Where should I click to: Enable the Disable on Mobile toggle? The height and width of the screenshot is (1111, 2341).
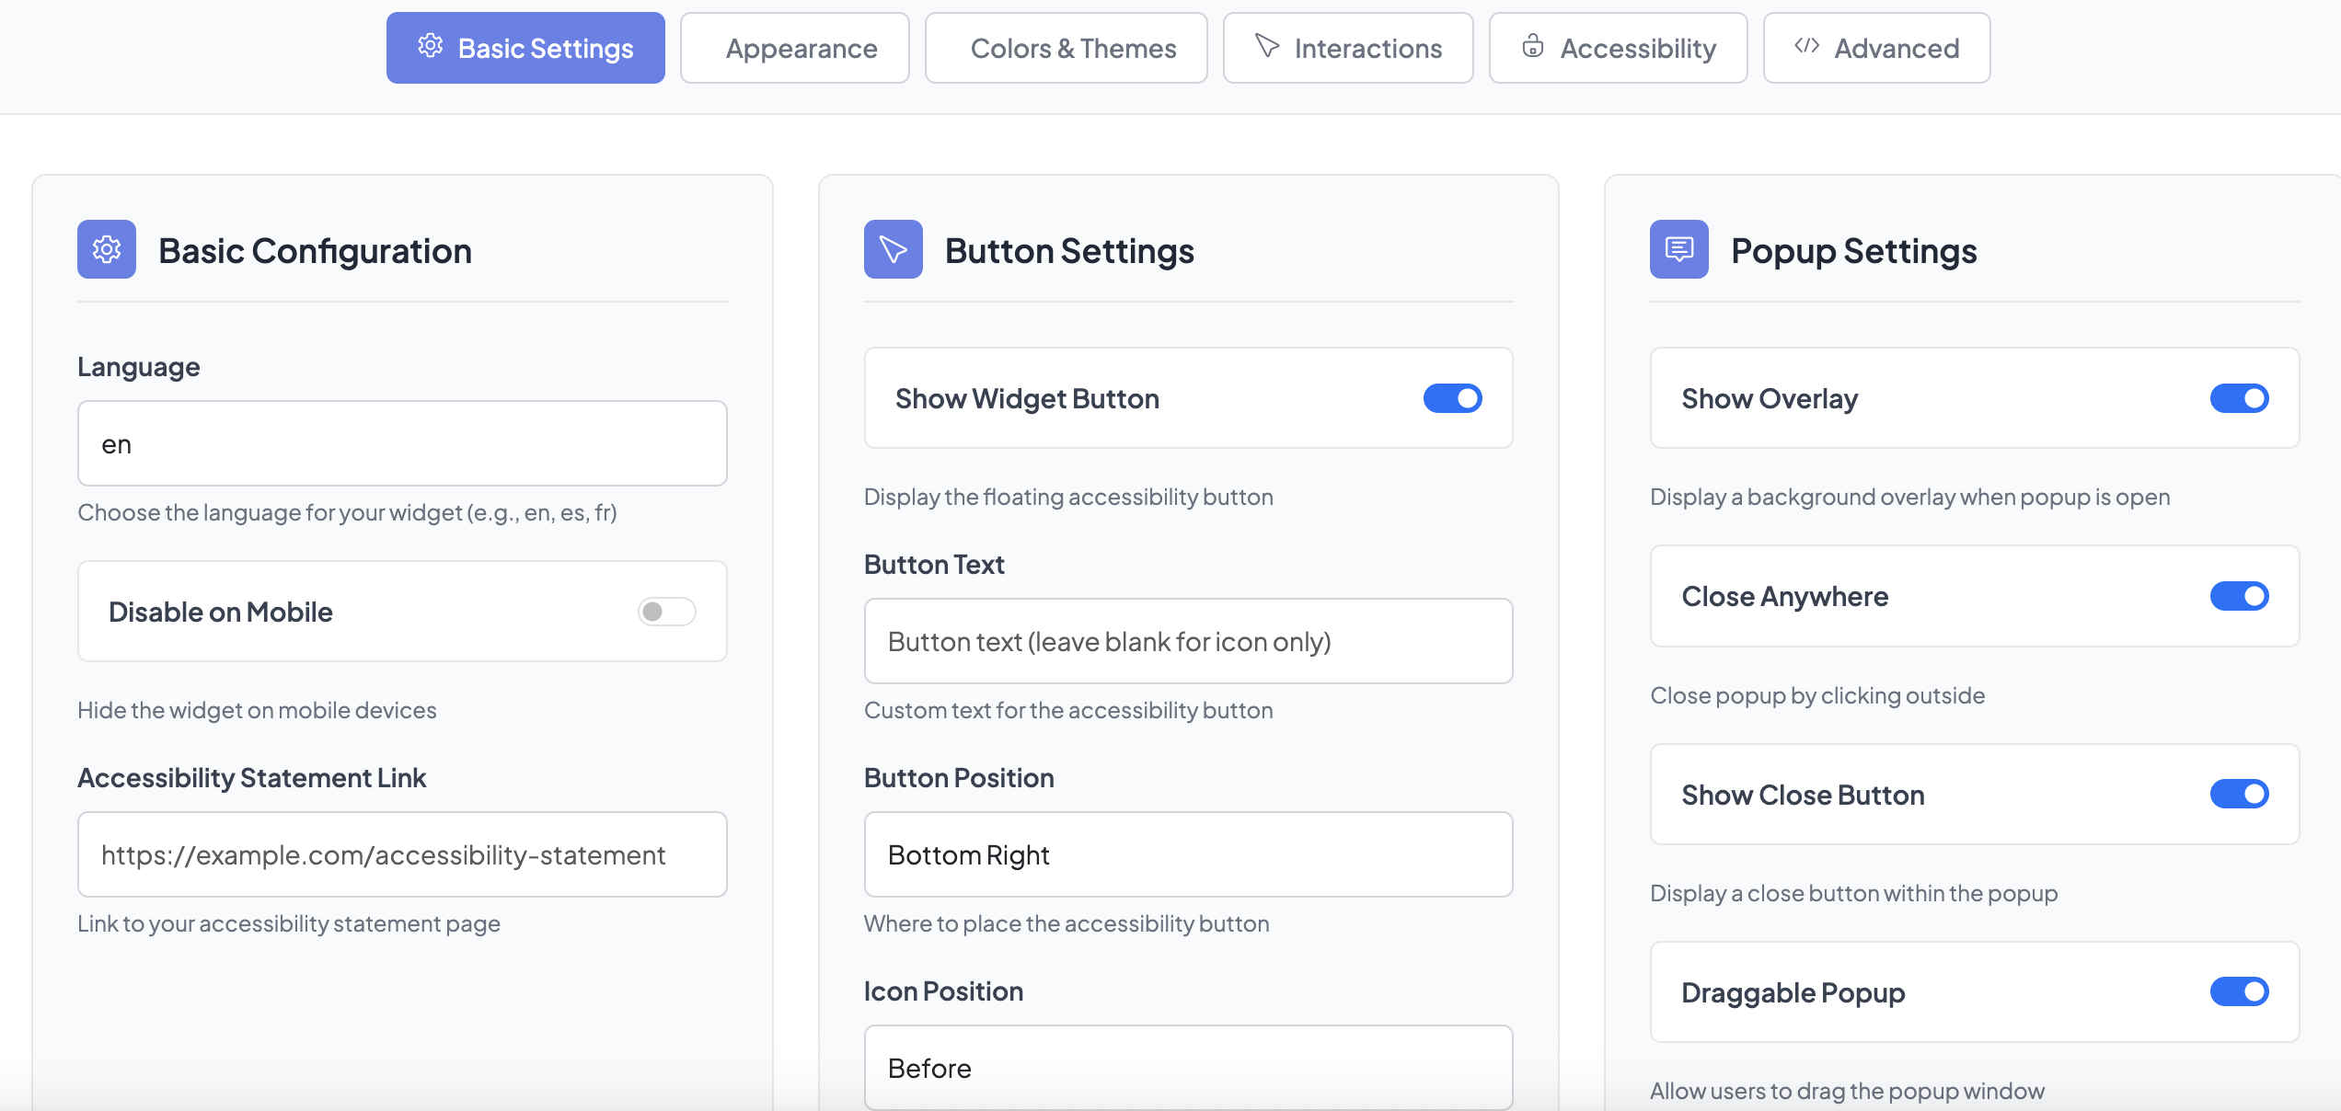click(666, 612)
